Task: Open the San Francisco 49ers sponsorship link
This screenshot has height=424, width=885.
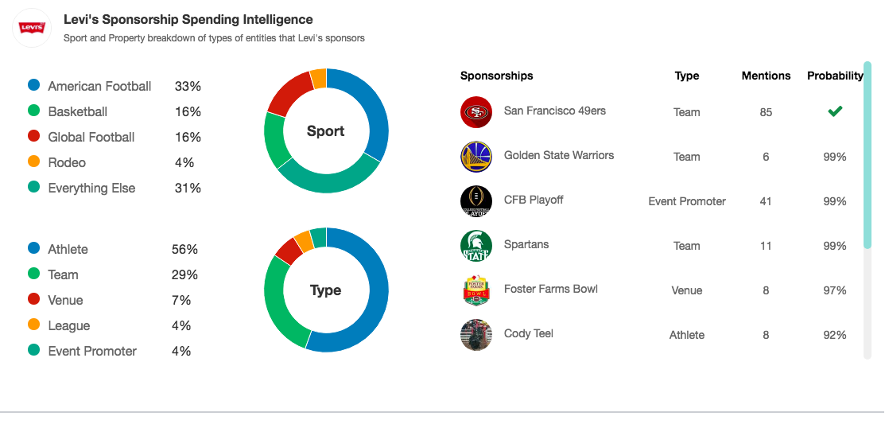Action: pos(555,111)
